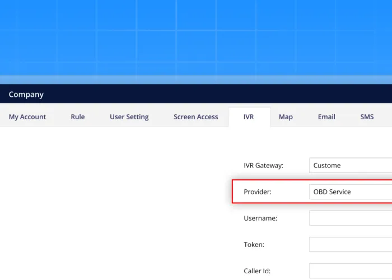Switch to the Map tab
This screenshot has height=280, width=392.
[286, 117]
